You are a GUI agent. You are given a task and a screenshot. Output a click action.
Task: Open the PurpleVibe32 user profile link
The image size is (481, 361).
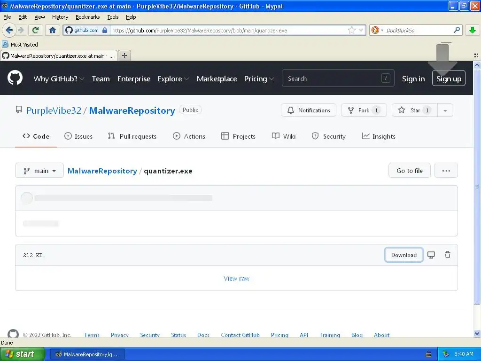click(x=54, y=110)
